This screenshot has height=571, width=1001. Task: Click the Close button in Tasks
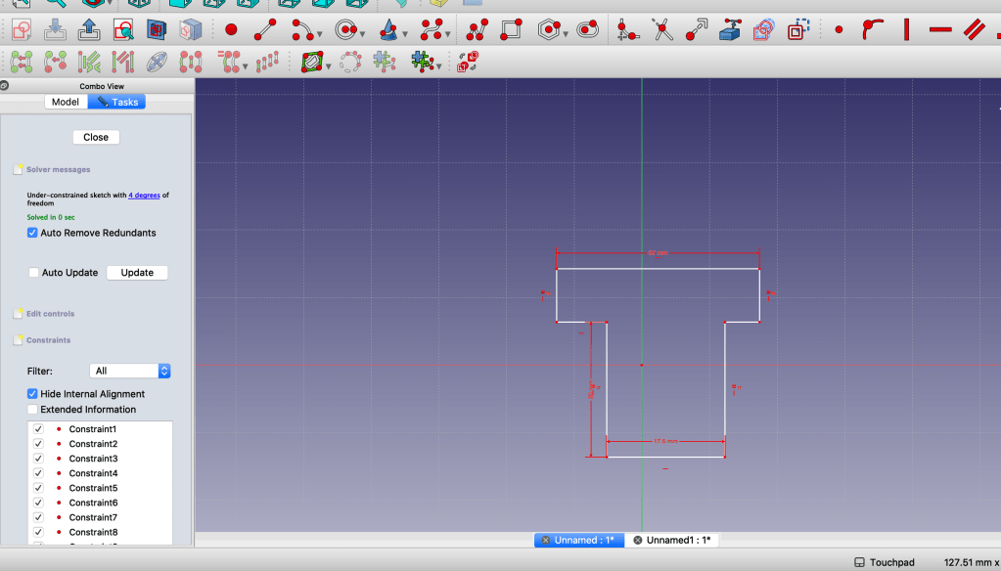tap(96, 137)
